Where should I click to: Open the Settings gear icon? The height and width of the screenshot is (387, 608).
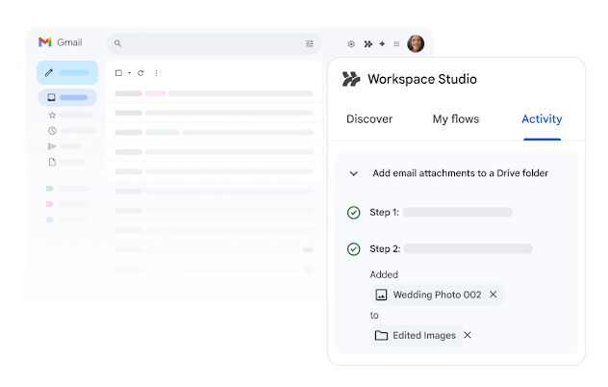click(x=351, y=44)
